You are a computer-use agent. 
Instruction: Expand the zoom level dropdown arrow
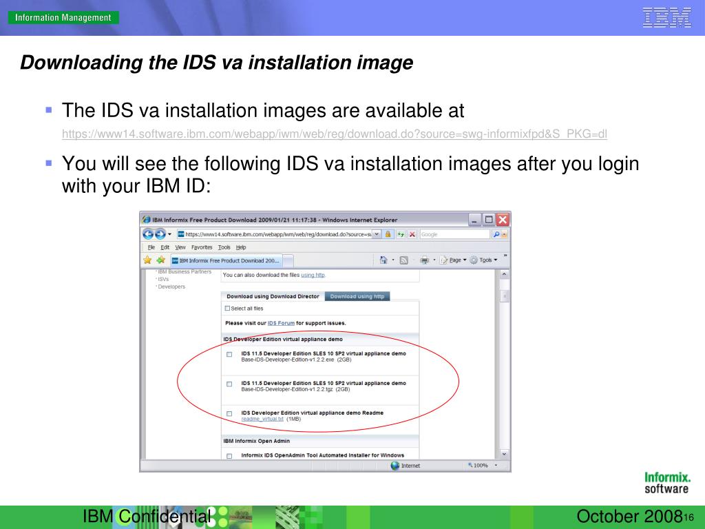[496, 466]
